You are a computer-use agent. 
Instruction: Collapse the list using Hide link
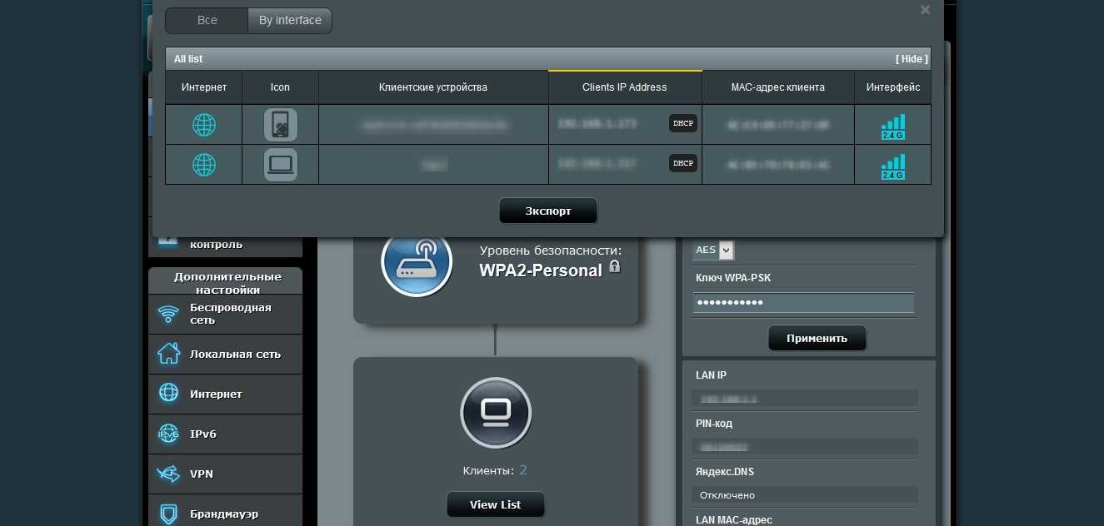[912, 59]
